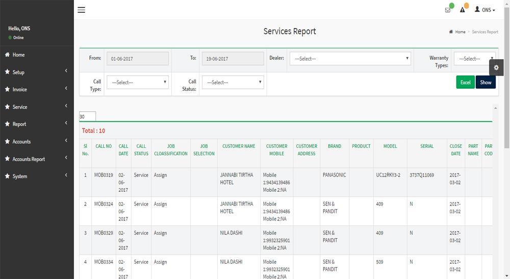Open the Invoice sidebar menu
510x279 pixels.
point(37,89)
